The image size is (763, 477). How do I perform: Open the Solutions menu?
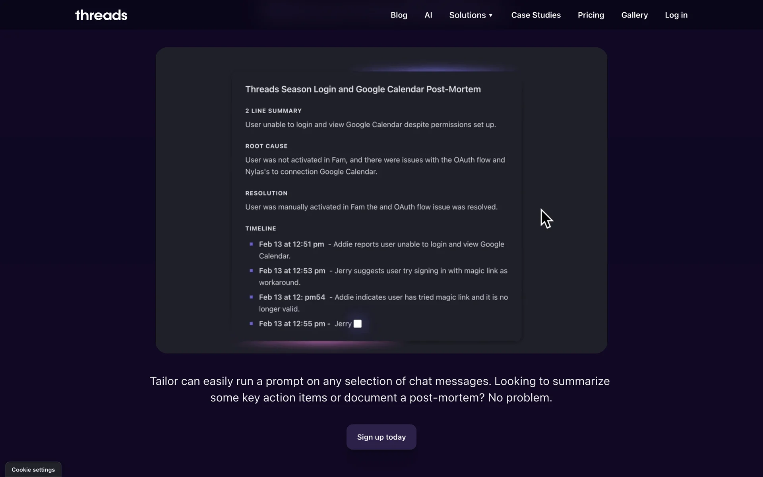click(467, 15)
